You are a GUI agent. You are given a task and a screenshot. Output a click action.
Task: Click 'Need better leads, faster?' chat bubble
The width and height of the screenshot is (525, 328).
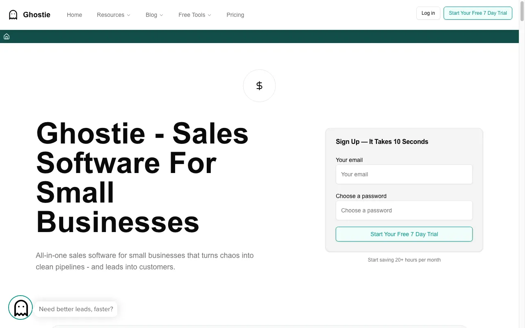[x=76, y=309]
